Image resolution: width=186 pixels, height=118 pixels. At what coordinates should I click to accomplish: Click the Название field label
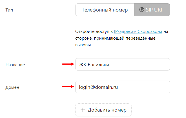15,65
